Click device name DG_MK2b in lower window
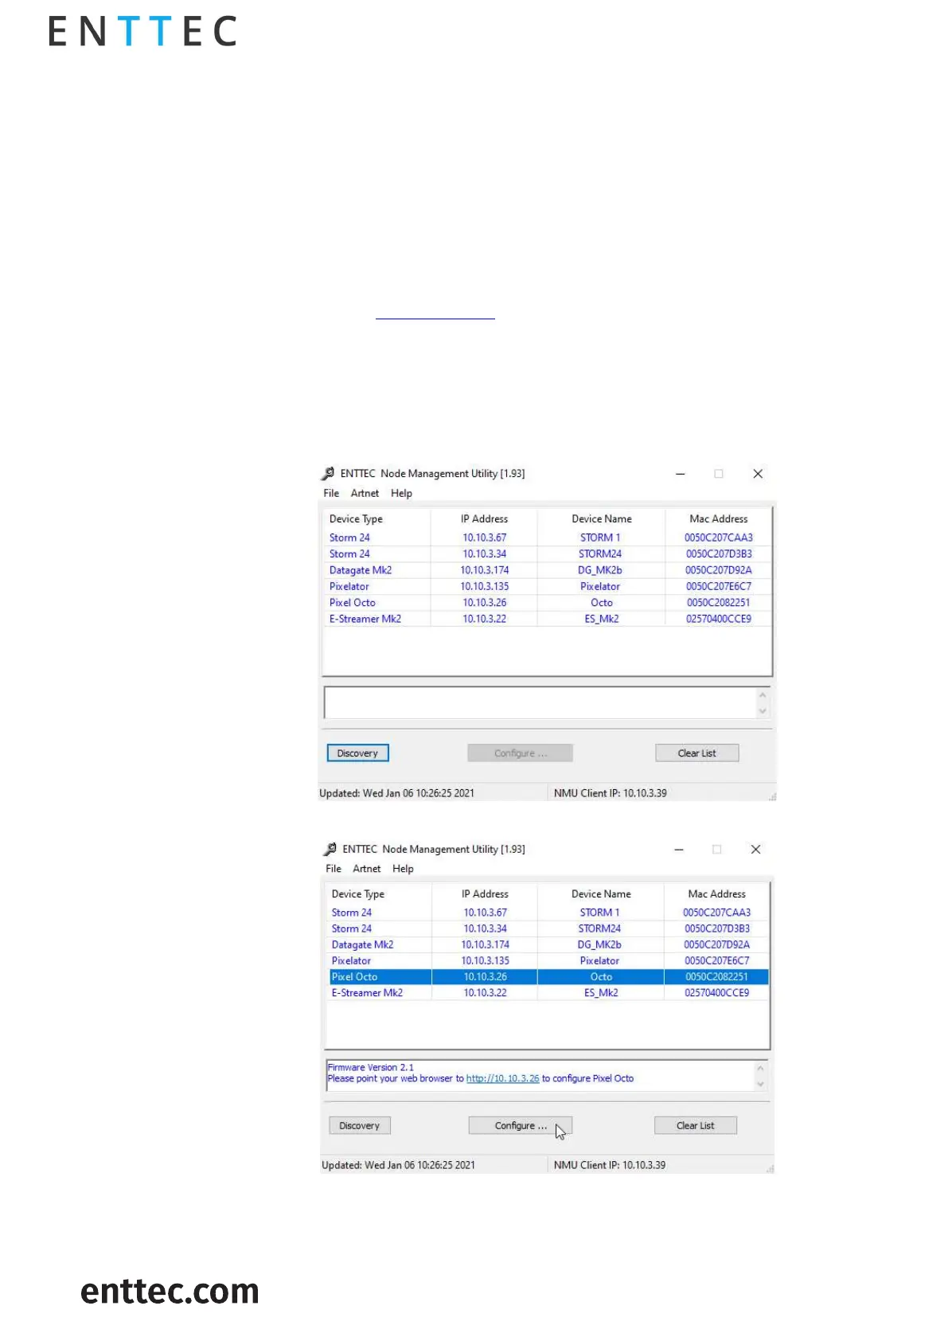The width and height of the screenshot is (948, 1341). [x=599, y=945]
